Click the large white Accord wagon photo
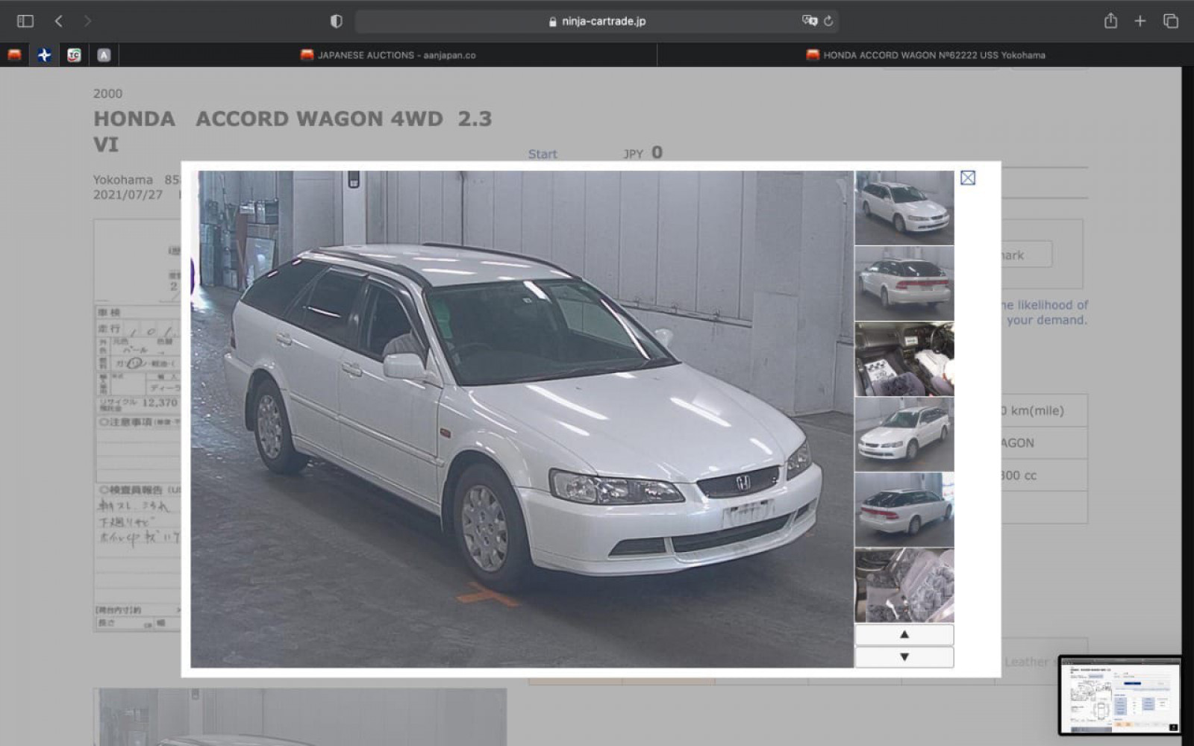The width and height of the screenshot is (1194, 746). coord(522,419)
